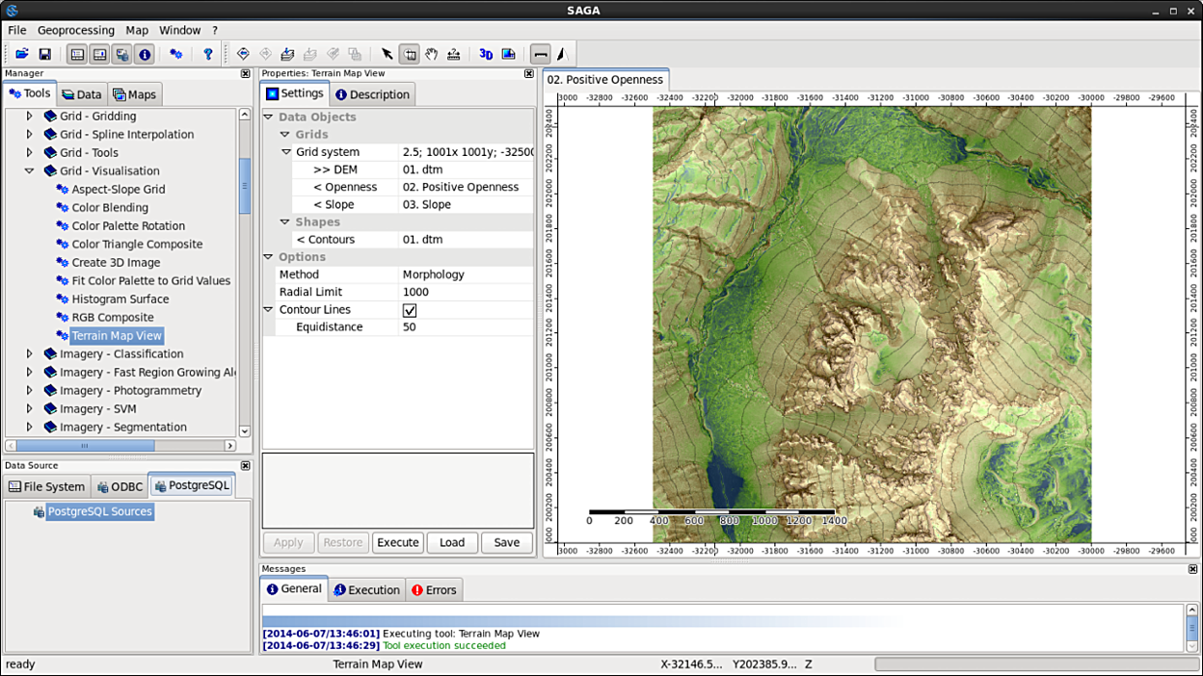Click the Open file folder icon
1203x676 pixels.
[21, 54]
